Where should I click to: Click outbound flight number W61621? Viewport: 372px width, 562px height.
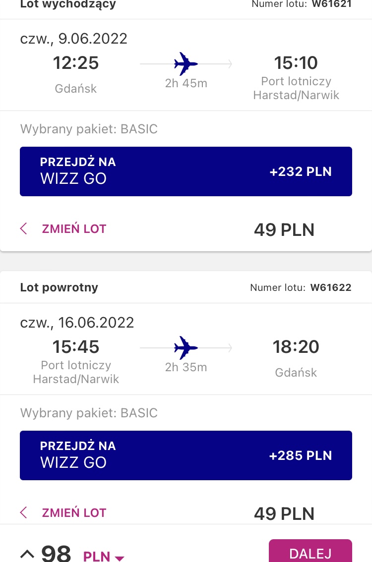click(x=331, y=4)
